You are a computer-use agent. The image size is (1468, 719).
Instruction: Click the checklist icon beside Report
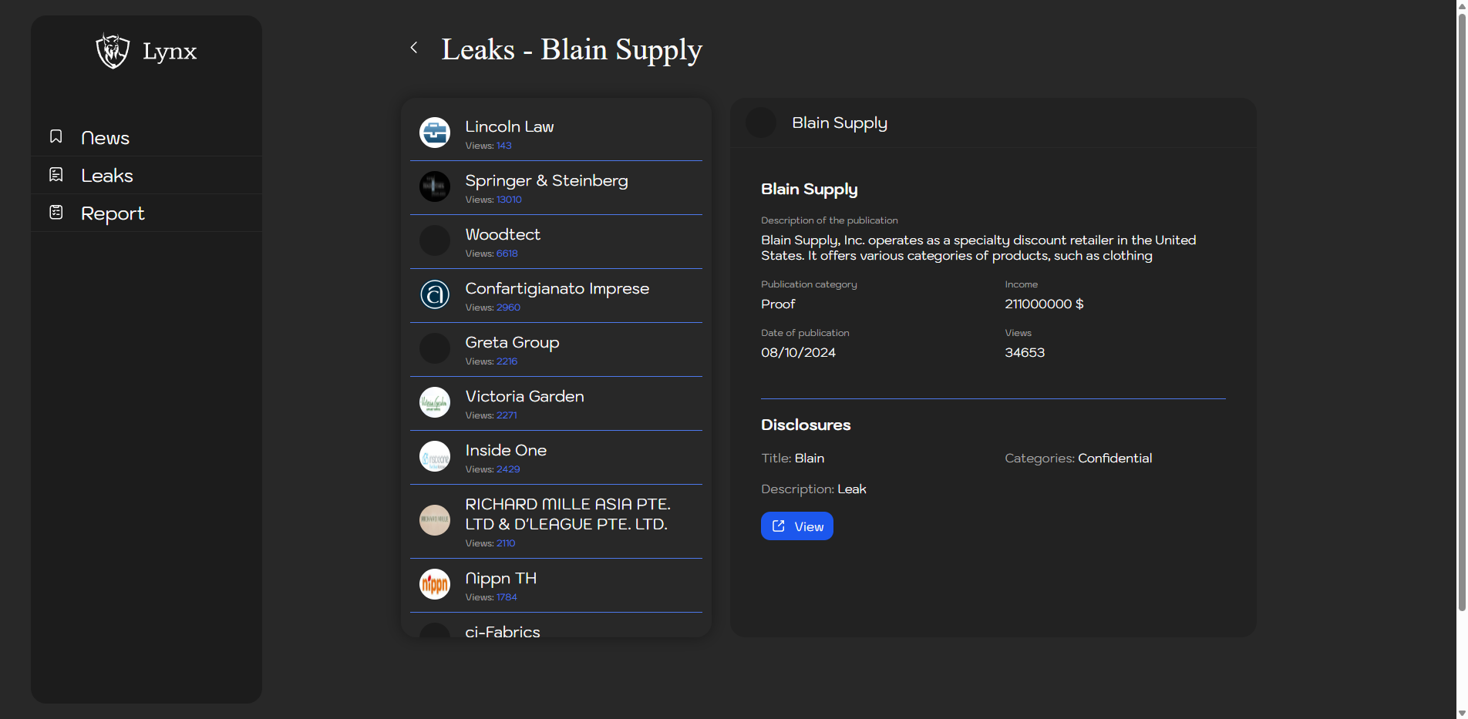point(56,213)
